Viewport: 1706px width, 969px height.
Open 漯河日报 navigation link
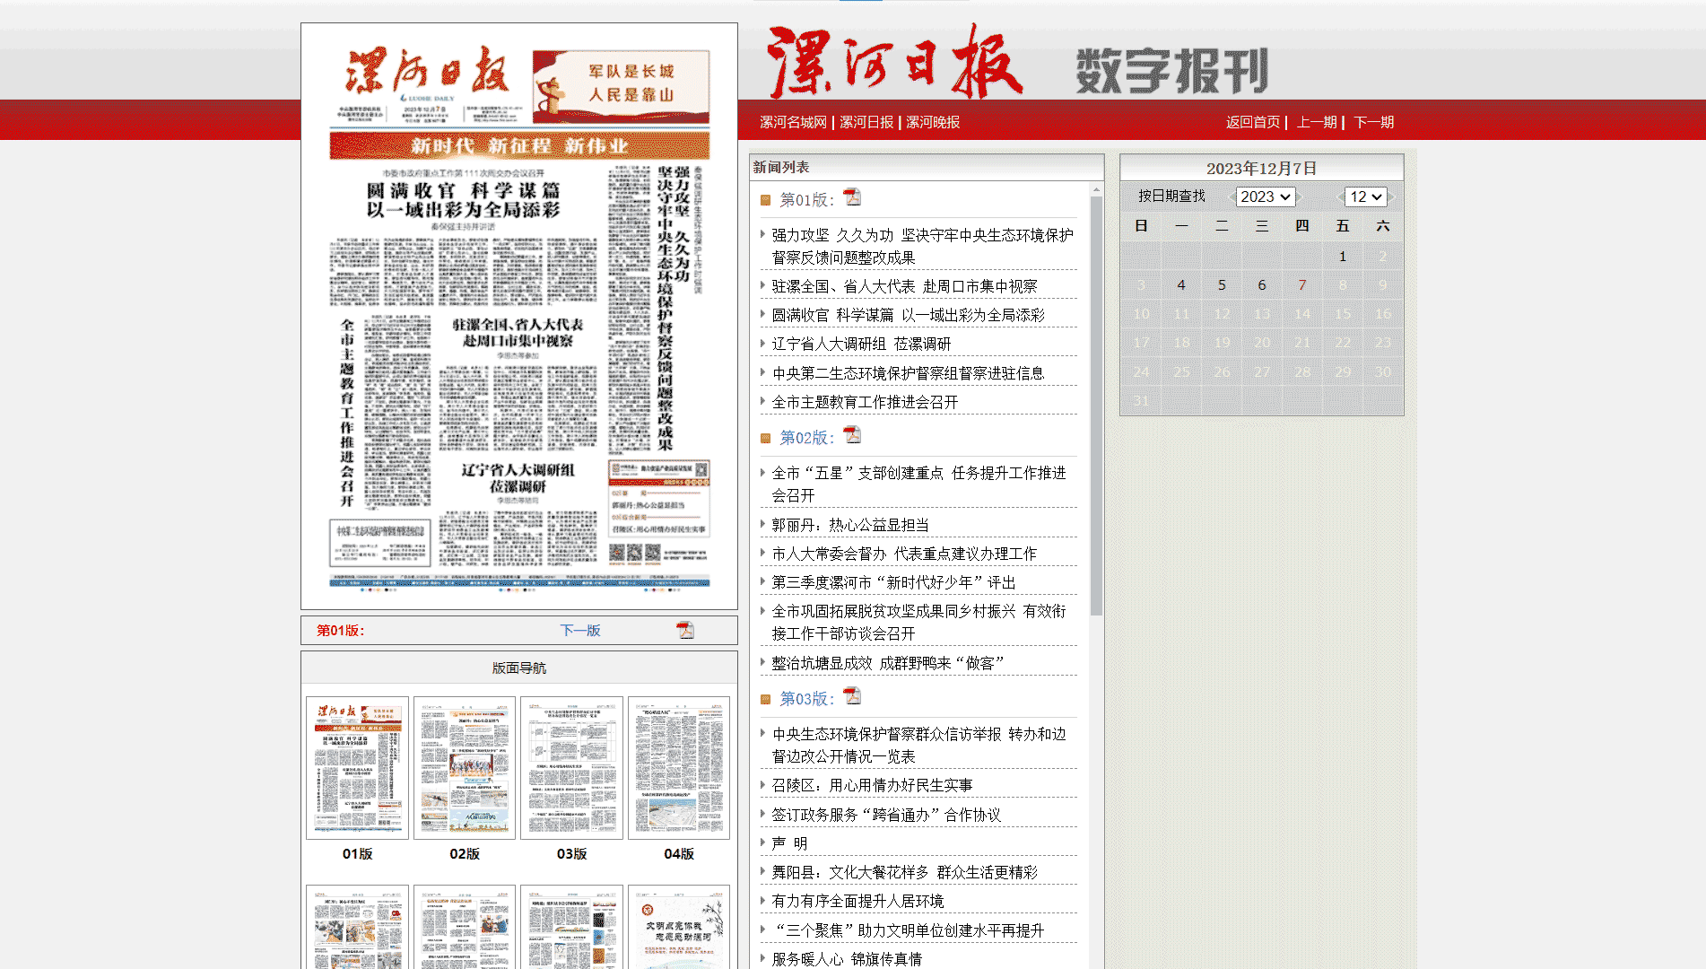[x=866, y=122]
